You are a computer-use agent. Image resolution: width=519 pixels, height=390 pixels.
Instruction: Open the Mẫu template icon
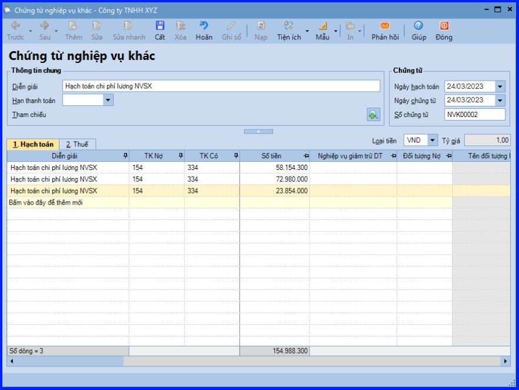point(322,26)
